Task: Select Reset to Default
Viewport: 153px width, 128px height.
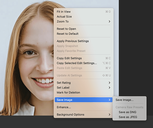Action: click(x=68, y=34)
